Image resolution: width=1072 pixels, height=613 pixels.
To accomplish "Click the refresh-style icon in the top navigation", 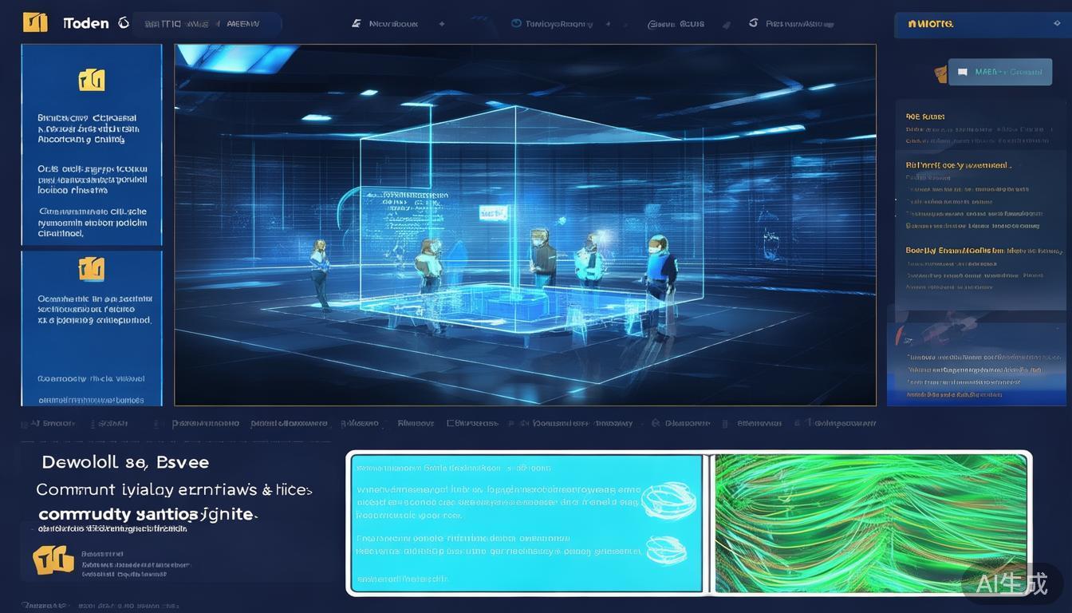I will (x=753, y=23).
